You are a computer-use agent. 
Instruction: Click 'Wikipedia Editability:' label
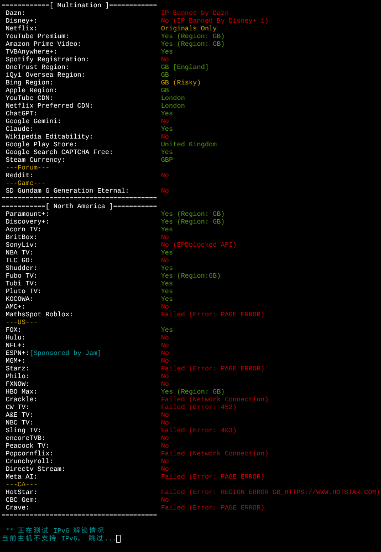coord(49,137)
